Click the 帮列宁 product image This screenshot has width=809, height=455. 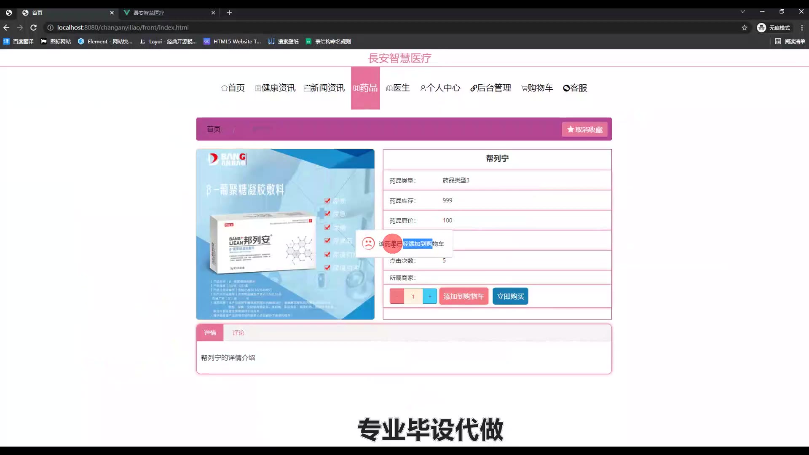click(x=285, y=234)
